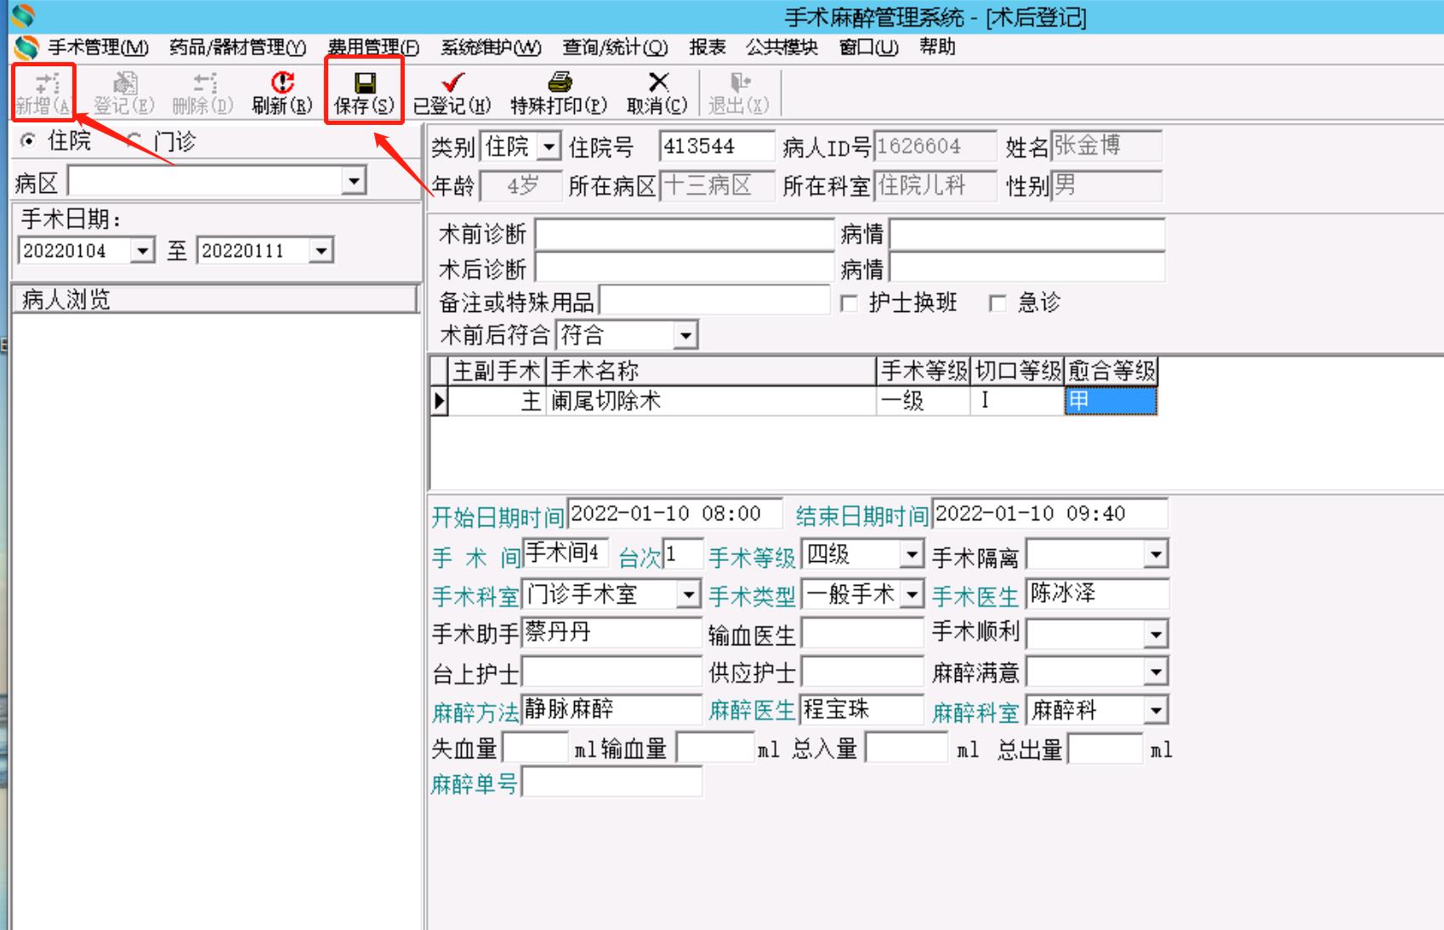
Task: Open the 公共模块 menu
Action: [x=782, y=48]
